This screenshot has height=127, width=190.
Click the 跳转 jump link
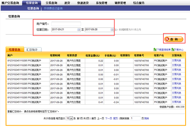coord(146,118)
